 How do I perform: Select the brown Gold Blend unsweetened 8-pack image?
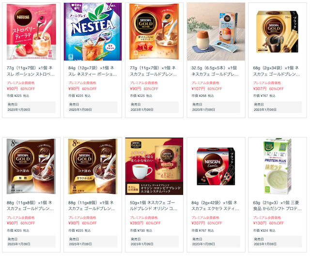pos(31,166)
